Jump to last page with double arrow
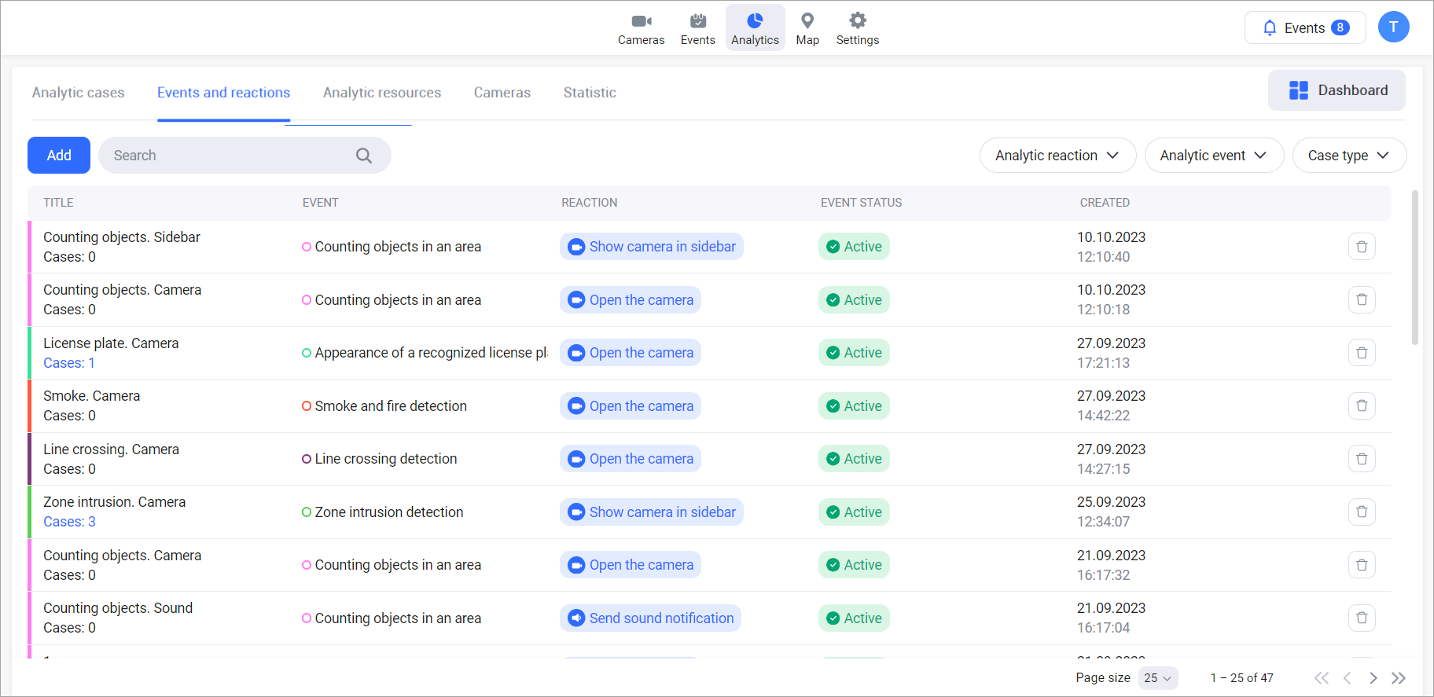The image size is (1434, 697). click(x=1399, y=678)
